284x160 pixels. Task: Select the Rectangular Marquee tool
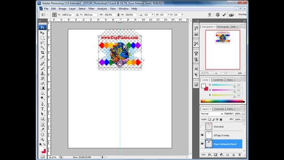(x=43, y=38)
